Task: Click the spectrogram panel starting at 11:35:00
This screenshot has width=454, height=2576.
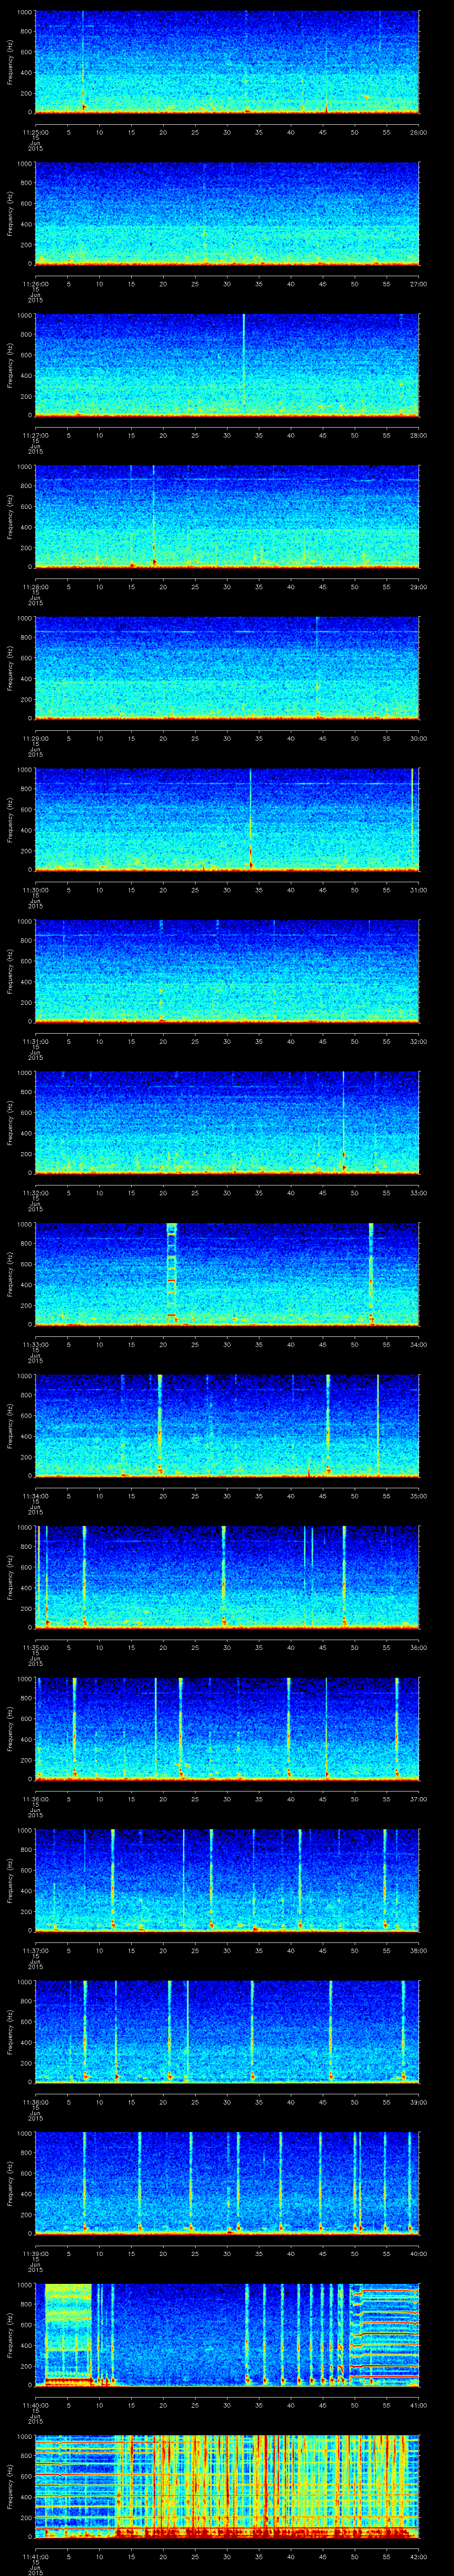Action: tap(227, 1577)
